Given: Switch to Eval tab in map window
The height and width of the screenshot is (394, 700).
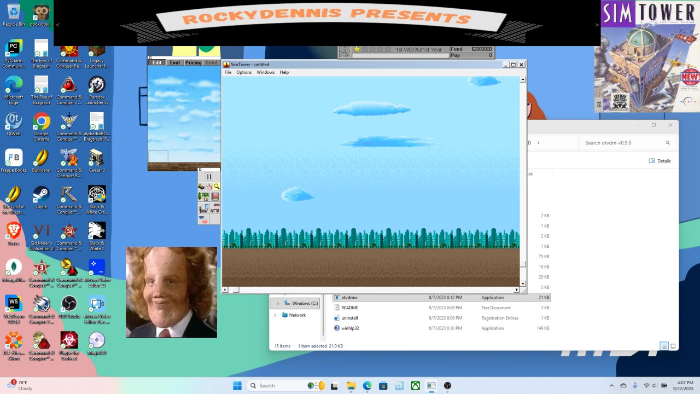Looking at the screenshot, I should point(174,62).
